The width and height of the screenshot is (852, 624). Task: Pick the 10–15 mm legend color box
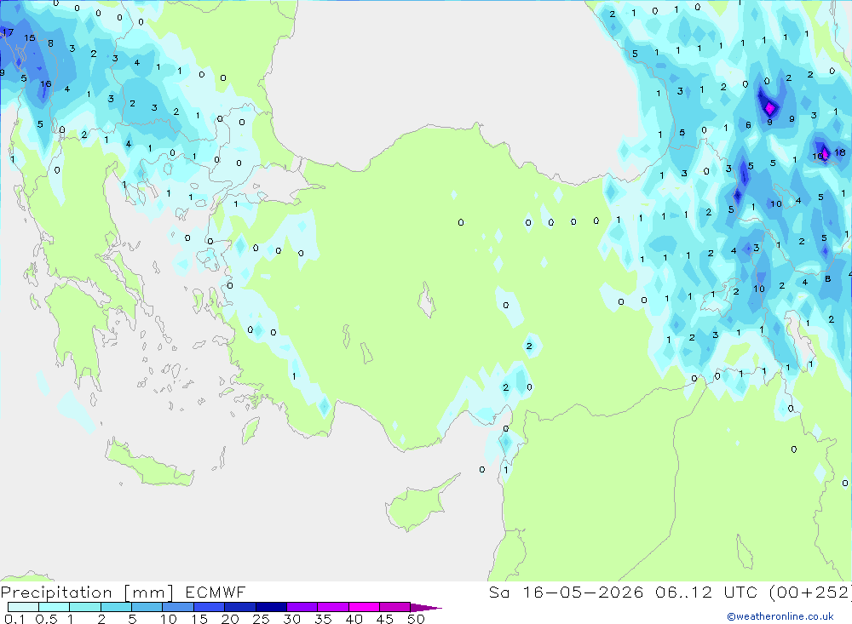coord(178,607)
